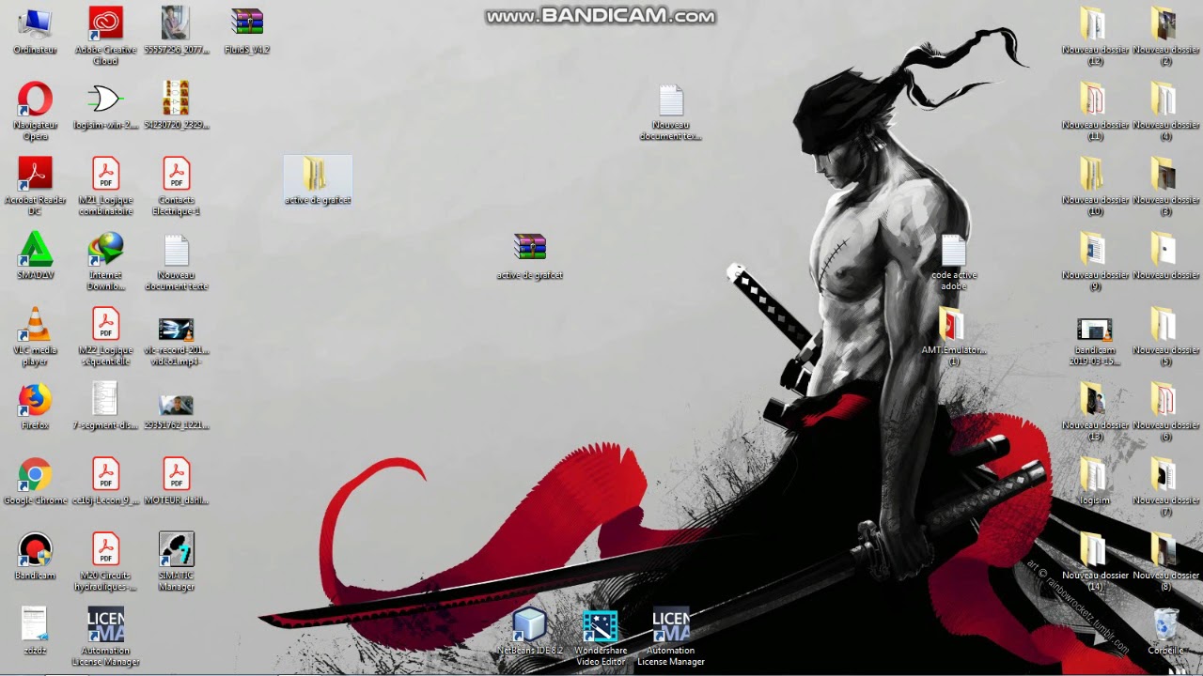This screenshot has width=1203, height=676.
Task: Select the Firefox browser icon
Action: 35,406
